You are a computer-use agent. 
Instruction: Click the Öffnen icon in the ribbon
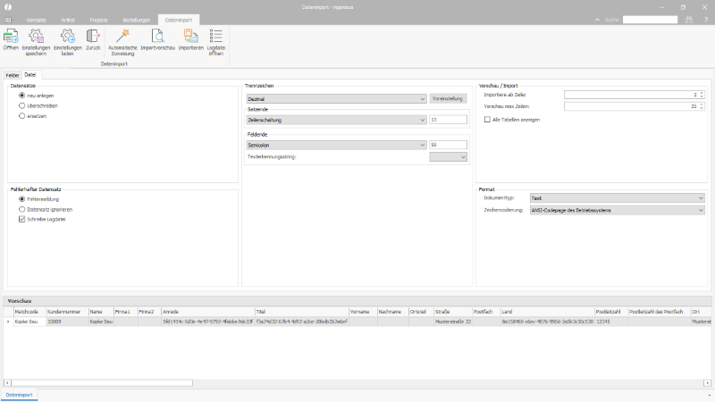11,37
